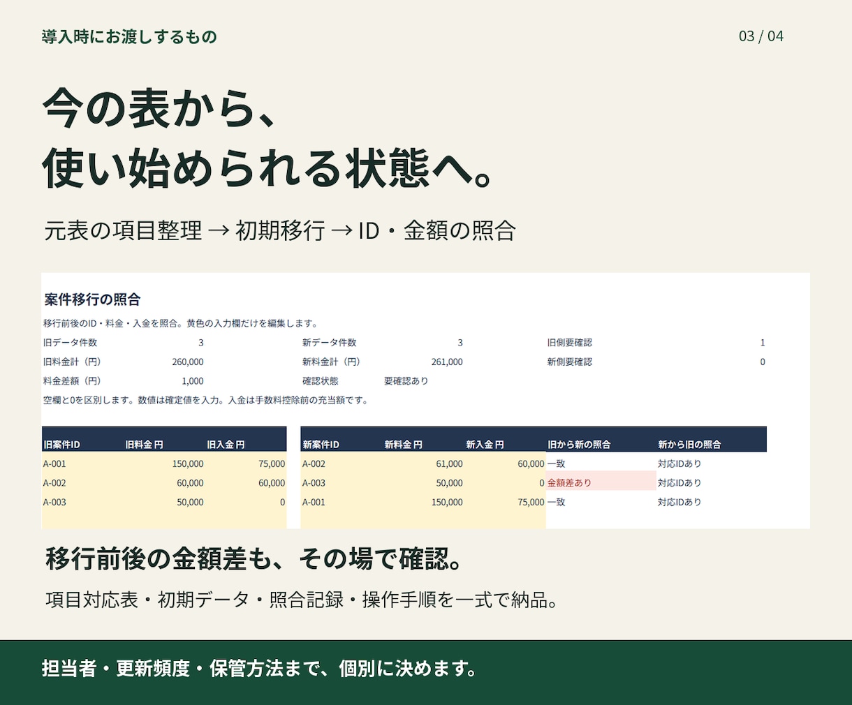Click the header text 導入時にお渡しするもの
852x705 pixels.
pyautogui.click(x=129, y=36)
